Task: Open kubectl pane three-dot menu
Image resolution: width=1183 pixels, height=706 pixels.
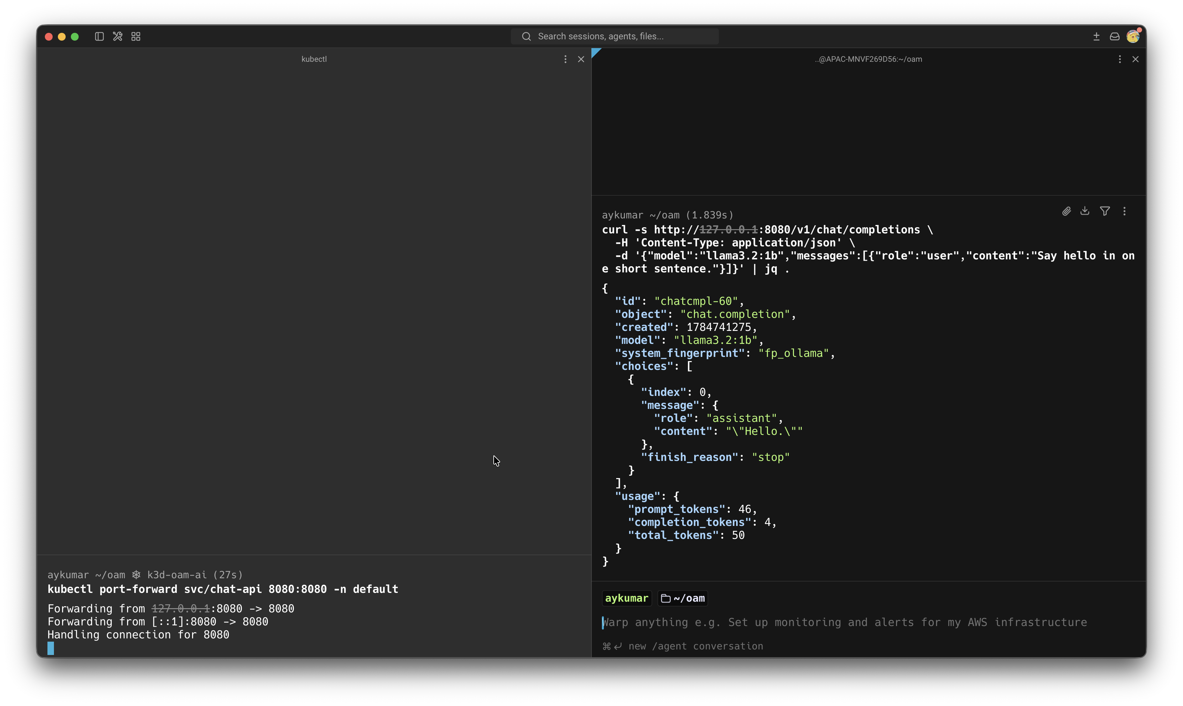Action: 565,59
